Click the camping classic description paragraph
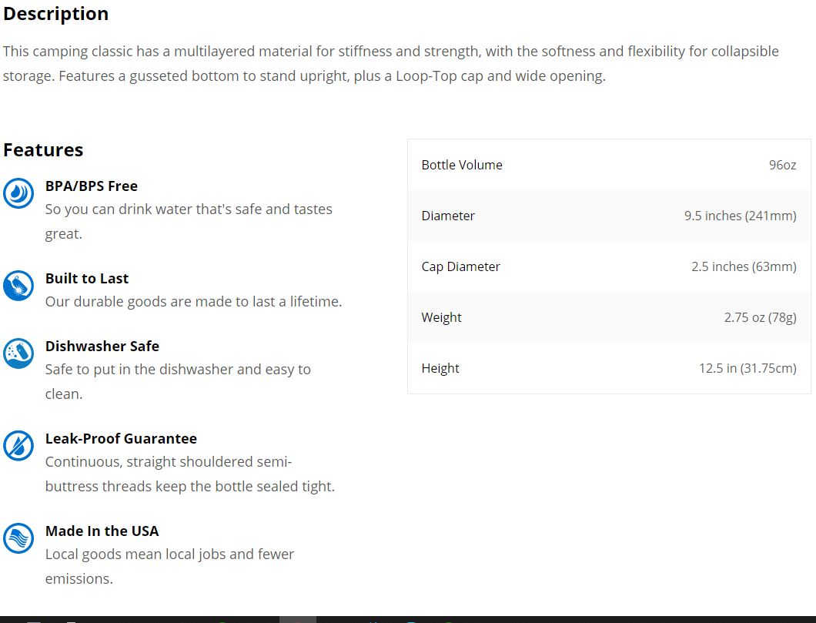816x623 pixels. [x=391, y=63]
